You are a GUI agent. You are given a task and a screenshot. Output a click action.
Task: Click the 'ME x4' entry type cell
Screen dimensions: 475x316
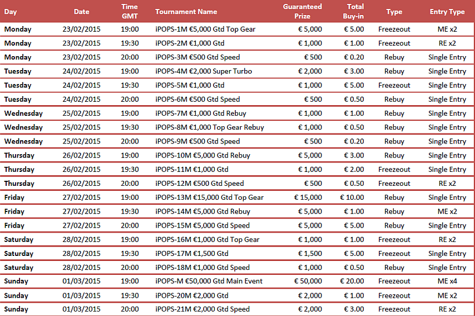pos(447,281)
